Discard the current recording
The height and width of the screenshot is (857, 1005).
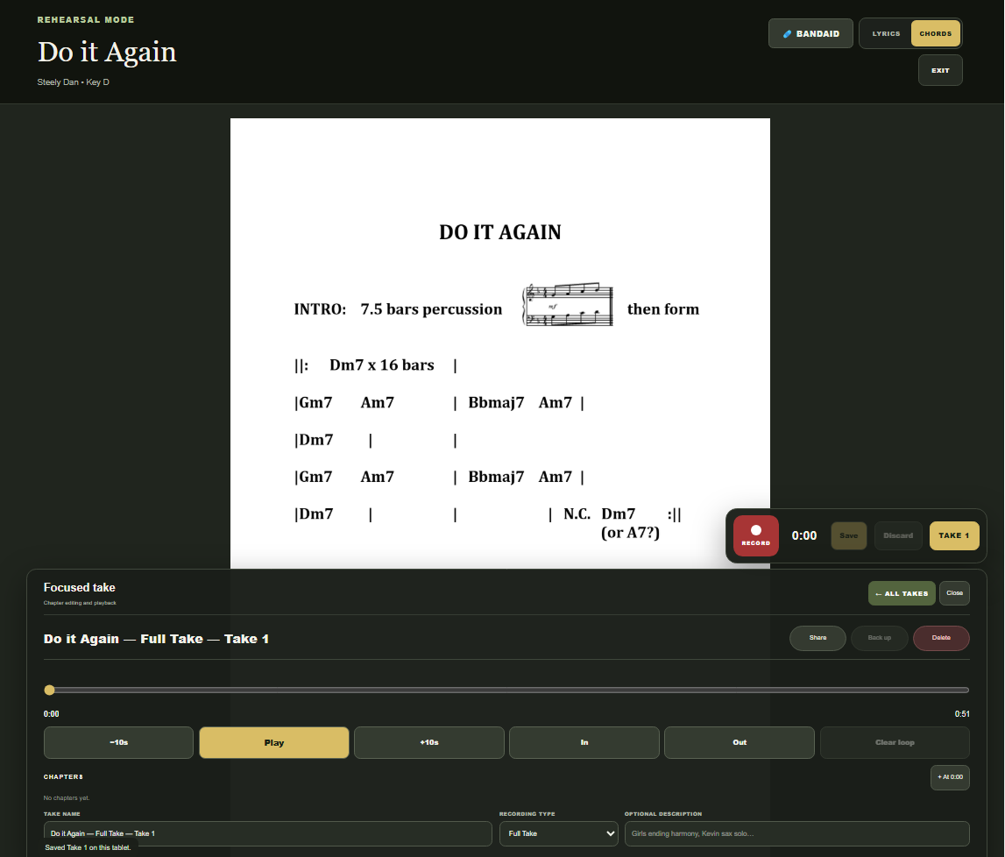point(898,536)
